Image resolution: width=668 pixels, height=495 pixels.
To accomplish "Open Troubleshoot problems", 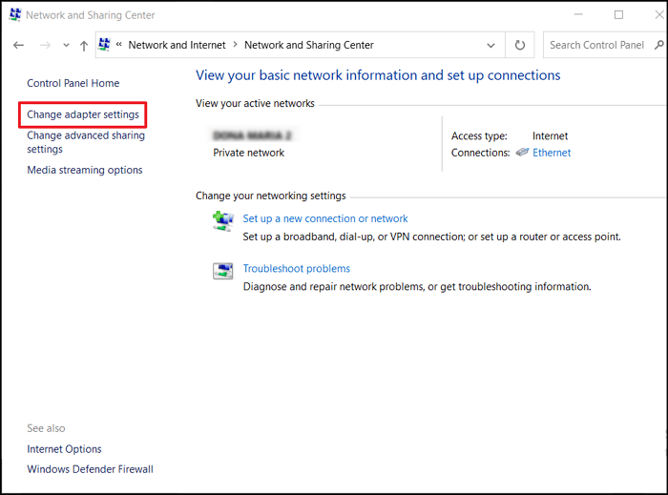I will click(297, 269).
